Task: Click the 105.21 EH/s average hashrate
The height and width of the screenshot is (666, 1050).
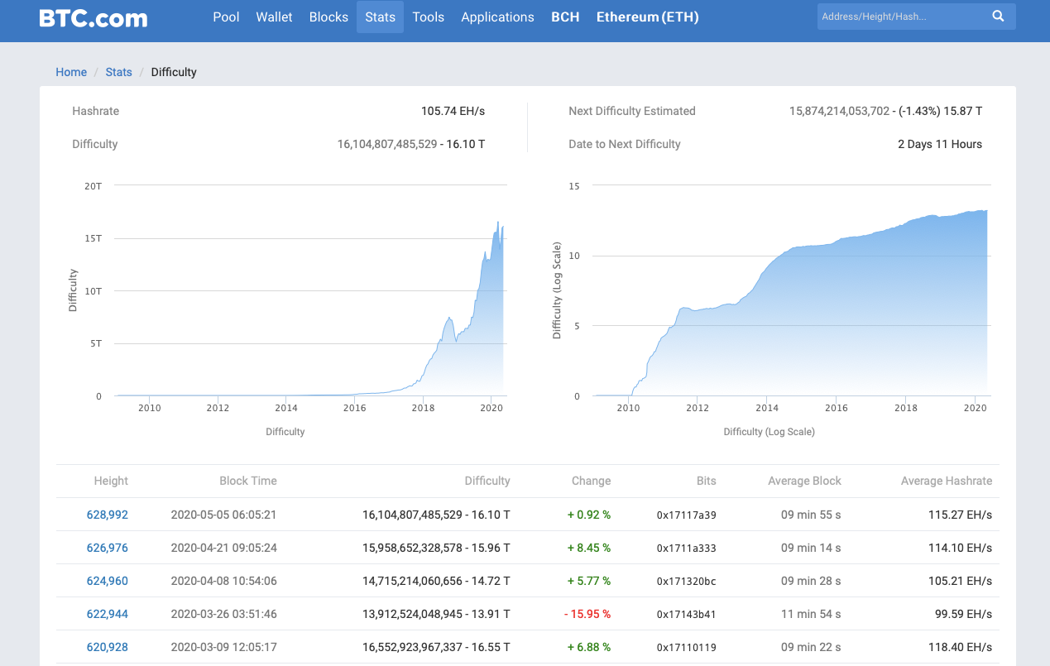Action: pyautogui.click(x=960, y=581)
